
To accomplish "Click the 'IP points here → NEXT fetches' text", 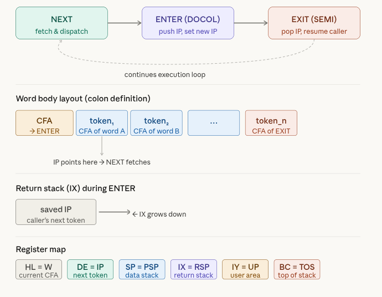I will coord(102,162).
